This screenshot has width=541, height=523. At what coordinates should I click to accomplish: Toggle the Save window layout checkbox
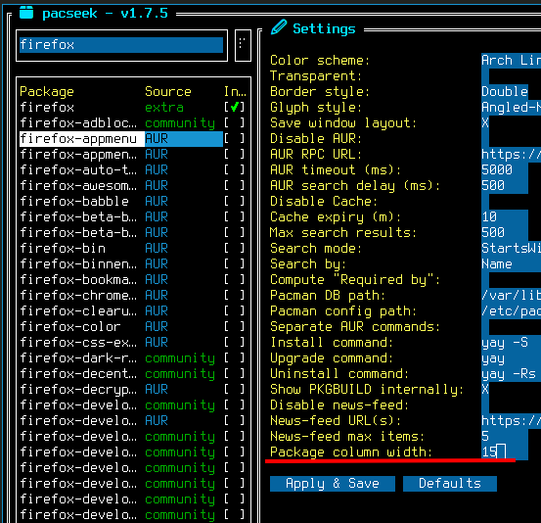click(x=485, y=123)
